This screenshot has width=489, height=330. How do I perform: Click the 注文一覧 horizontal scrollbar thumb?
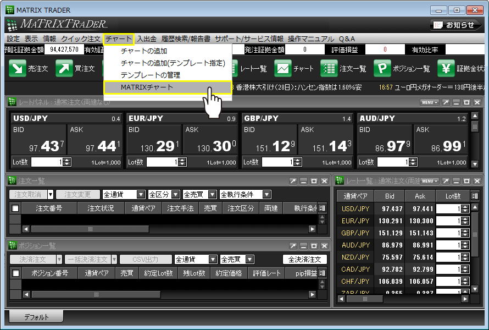click(90, 229)
